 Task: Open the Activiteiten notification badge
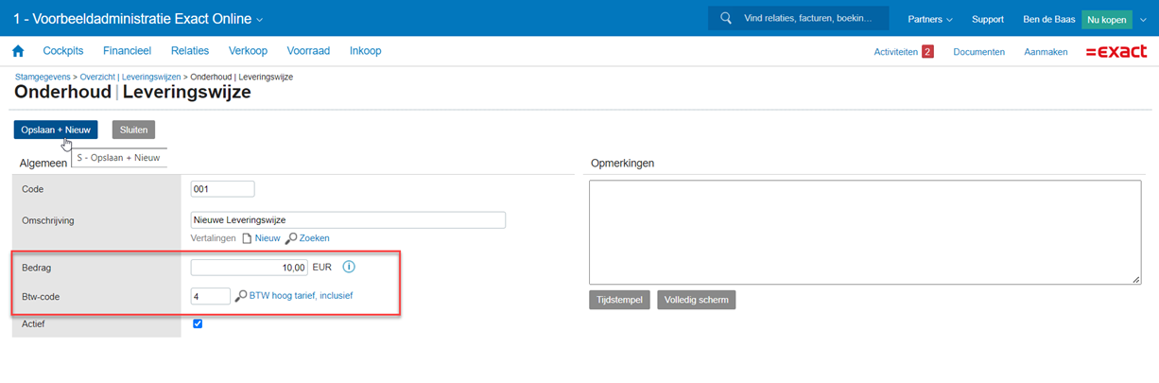[x=927, y=52]
